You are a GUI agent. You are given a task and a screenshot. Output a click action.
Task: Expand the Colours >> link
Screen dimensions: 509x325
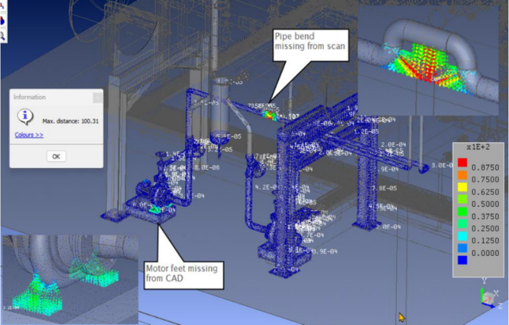[29, 135]
